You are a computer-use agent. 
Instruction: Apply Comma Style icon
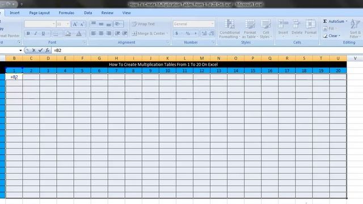click(x=196, y=33)
